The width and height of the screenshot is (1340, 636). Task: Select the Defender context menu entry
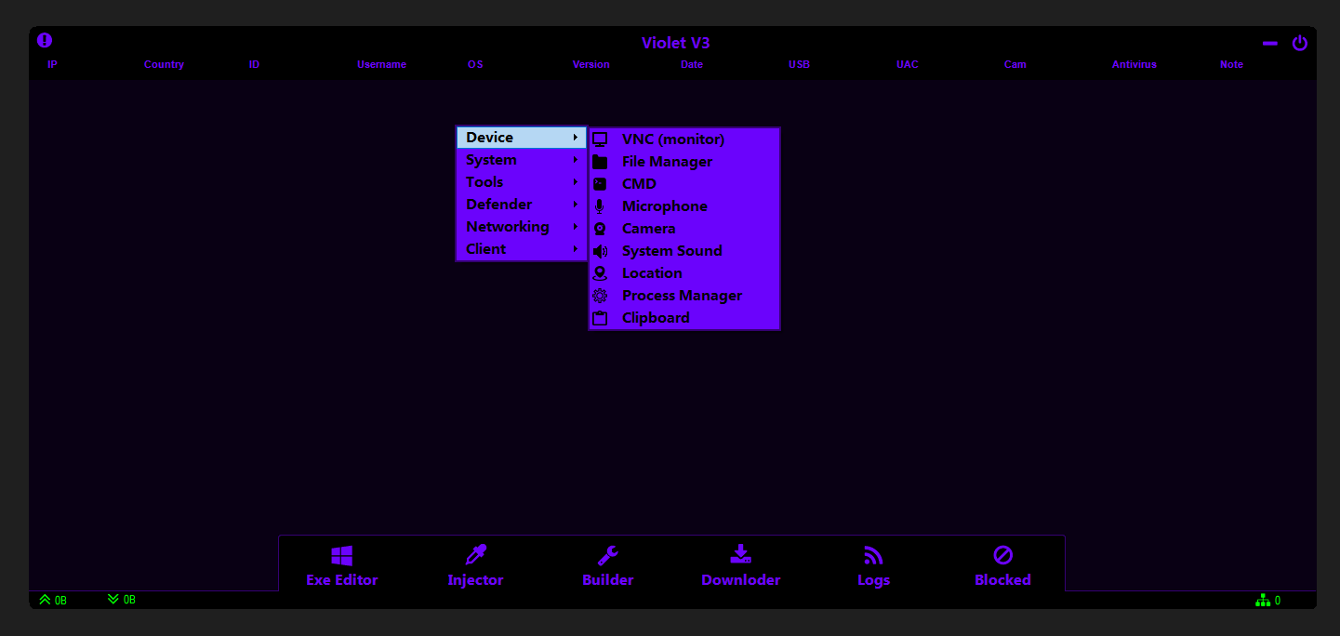point(499,205)
